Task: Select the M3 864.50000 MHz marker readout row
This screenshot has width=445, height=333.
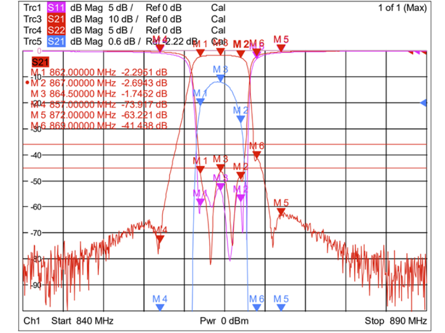Action: pyautogui.click(x=99, y=93)
